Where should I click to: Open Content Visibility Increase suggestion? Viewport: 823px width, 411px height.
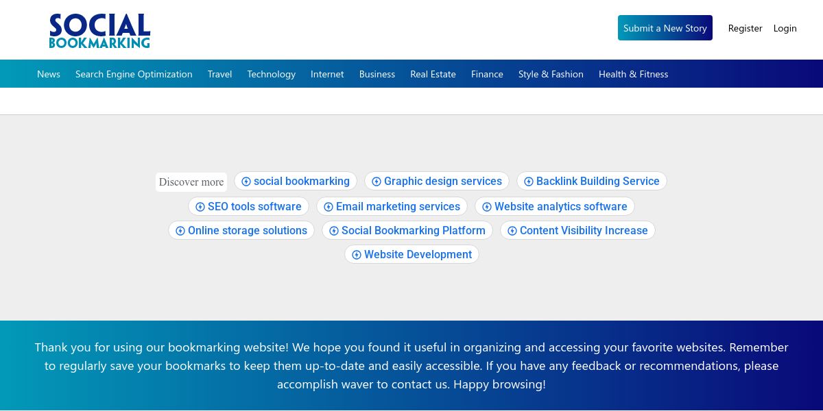click(577, 230)
